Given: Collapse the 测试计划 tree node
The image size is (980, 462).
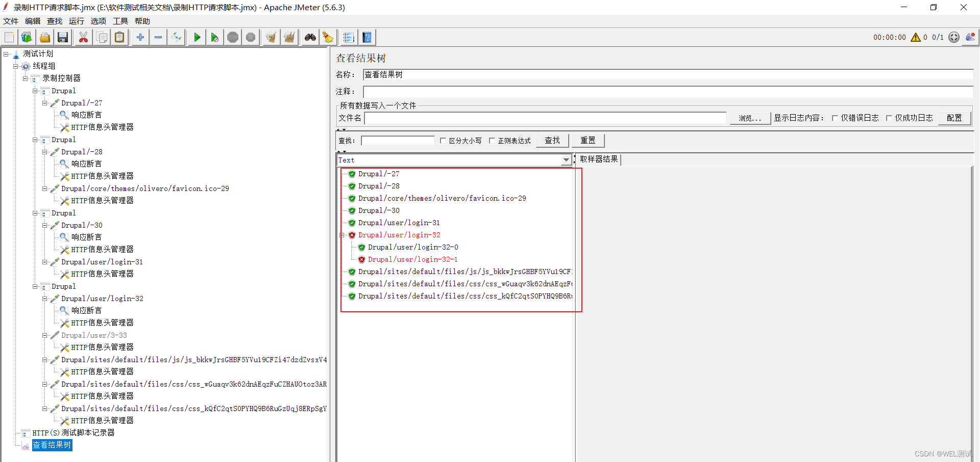Looking at the screenshot, I should tap(6, 53).
